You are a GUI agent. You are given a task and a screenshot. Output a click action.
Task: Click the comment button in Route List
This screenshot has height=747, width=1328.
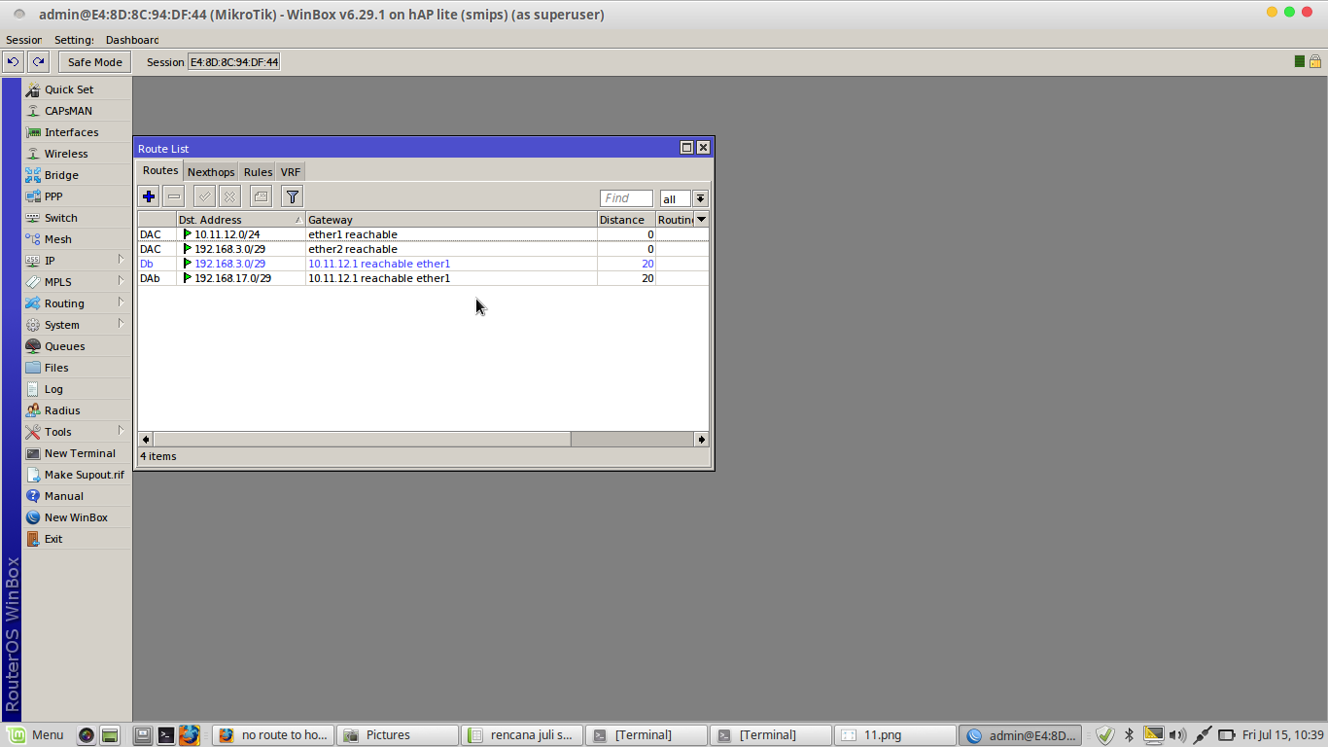click(261, 197)
